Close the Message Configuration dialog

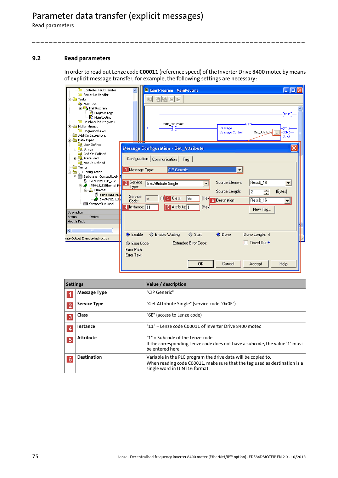[294, 148]
